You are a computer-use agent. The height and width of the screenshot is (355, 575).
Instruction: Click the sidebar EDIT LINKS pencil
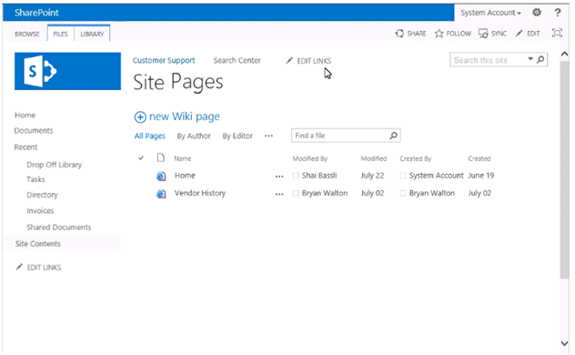19,267
